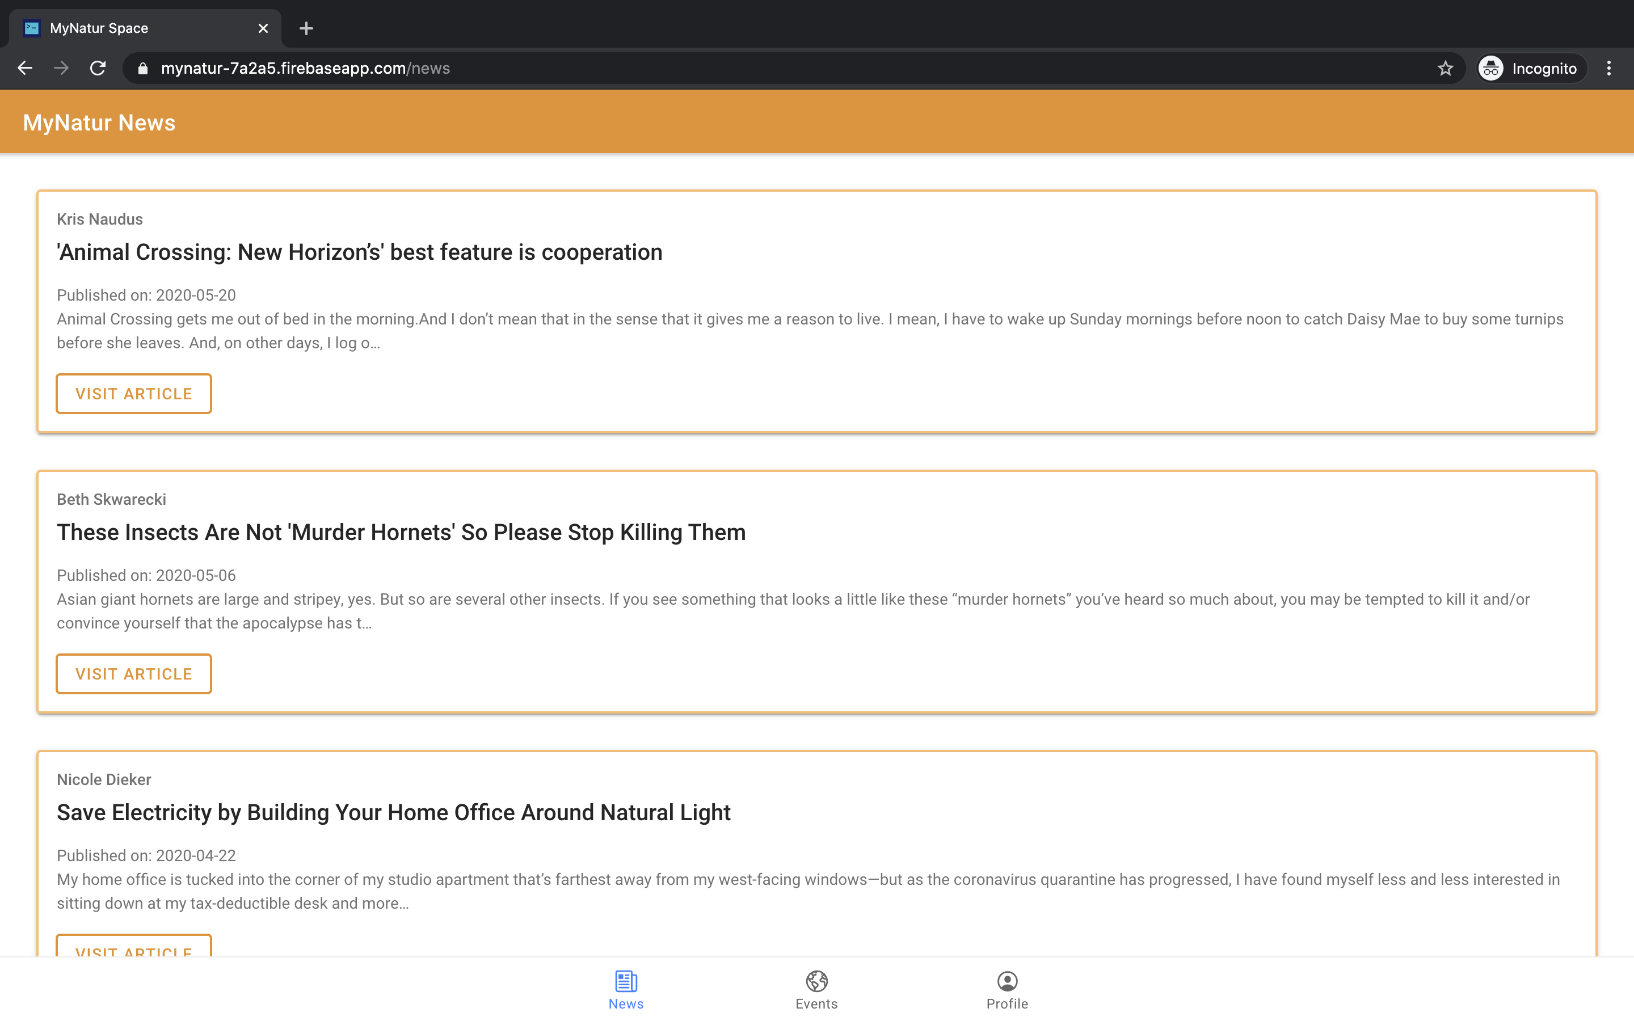Switch to the Events globe icon

(x=816, y=981)
